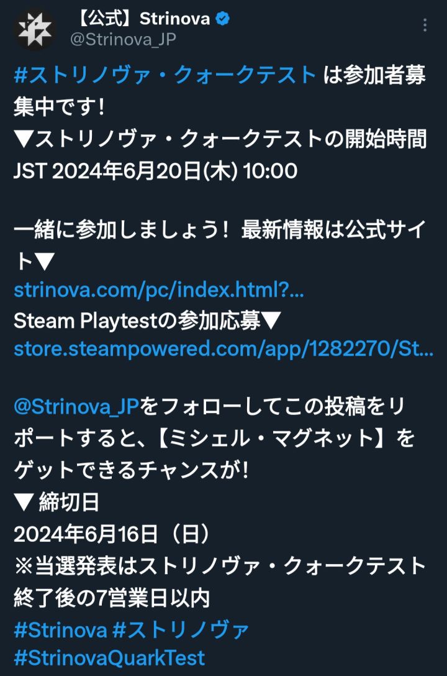Open the Strinova profile avatar
The height and width of the screenshot is (676, 447).
[34, 29]
